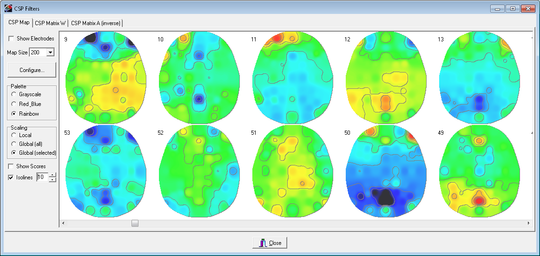Uncheck the Isolines checkbox
Screen dimensions: 540x256
(11, 177)
